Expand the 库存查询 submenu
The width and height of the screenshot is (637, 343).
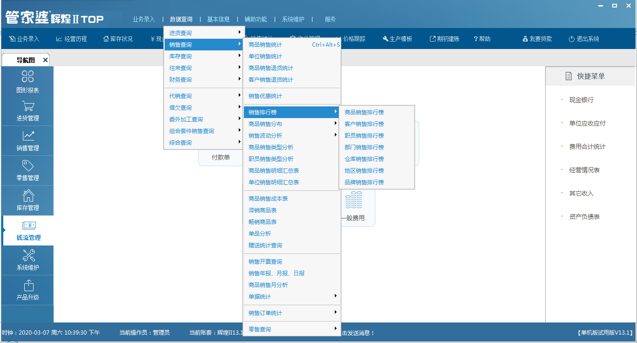(x=204, y=56)
